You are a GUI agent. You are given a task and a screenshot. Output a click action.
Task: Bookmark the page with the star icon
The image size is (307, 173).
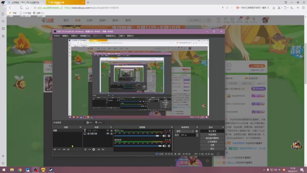[35, 8]
